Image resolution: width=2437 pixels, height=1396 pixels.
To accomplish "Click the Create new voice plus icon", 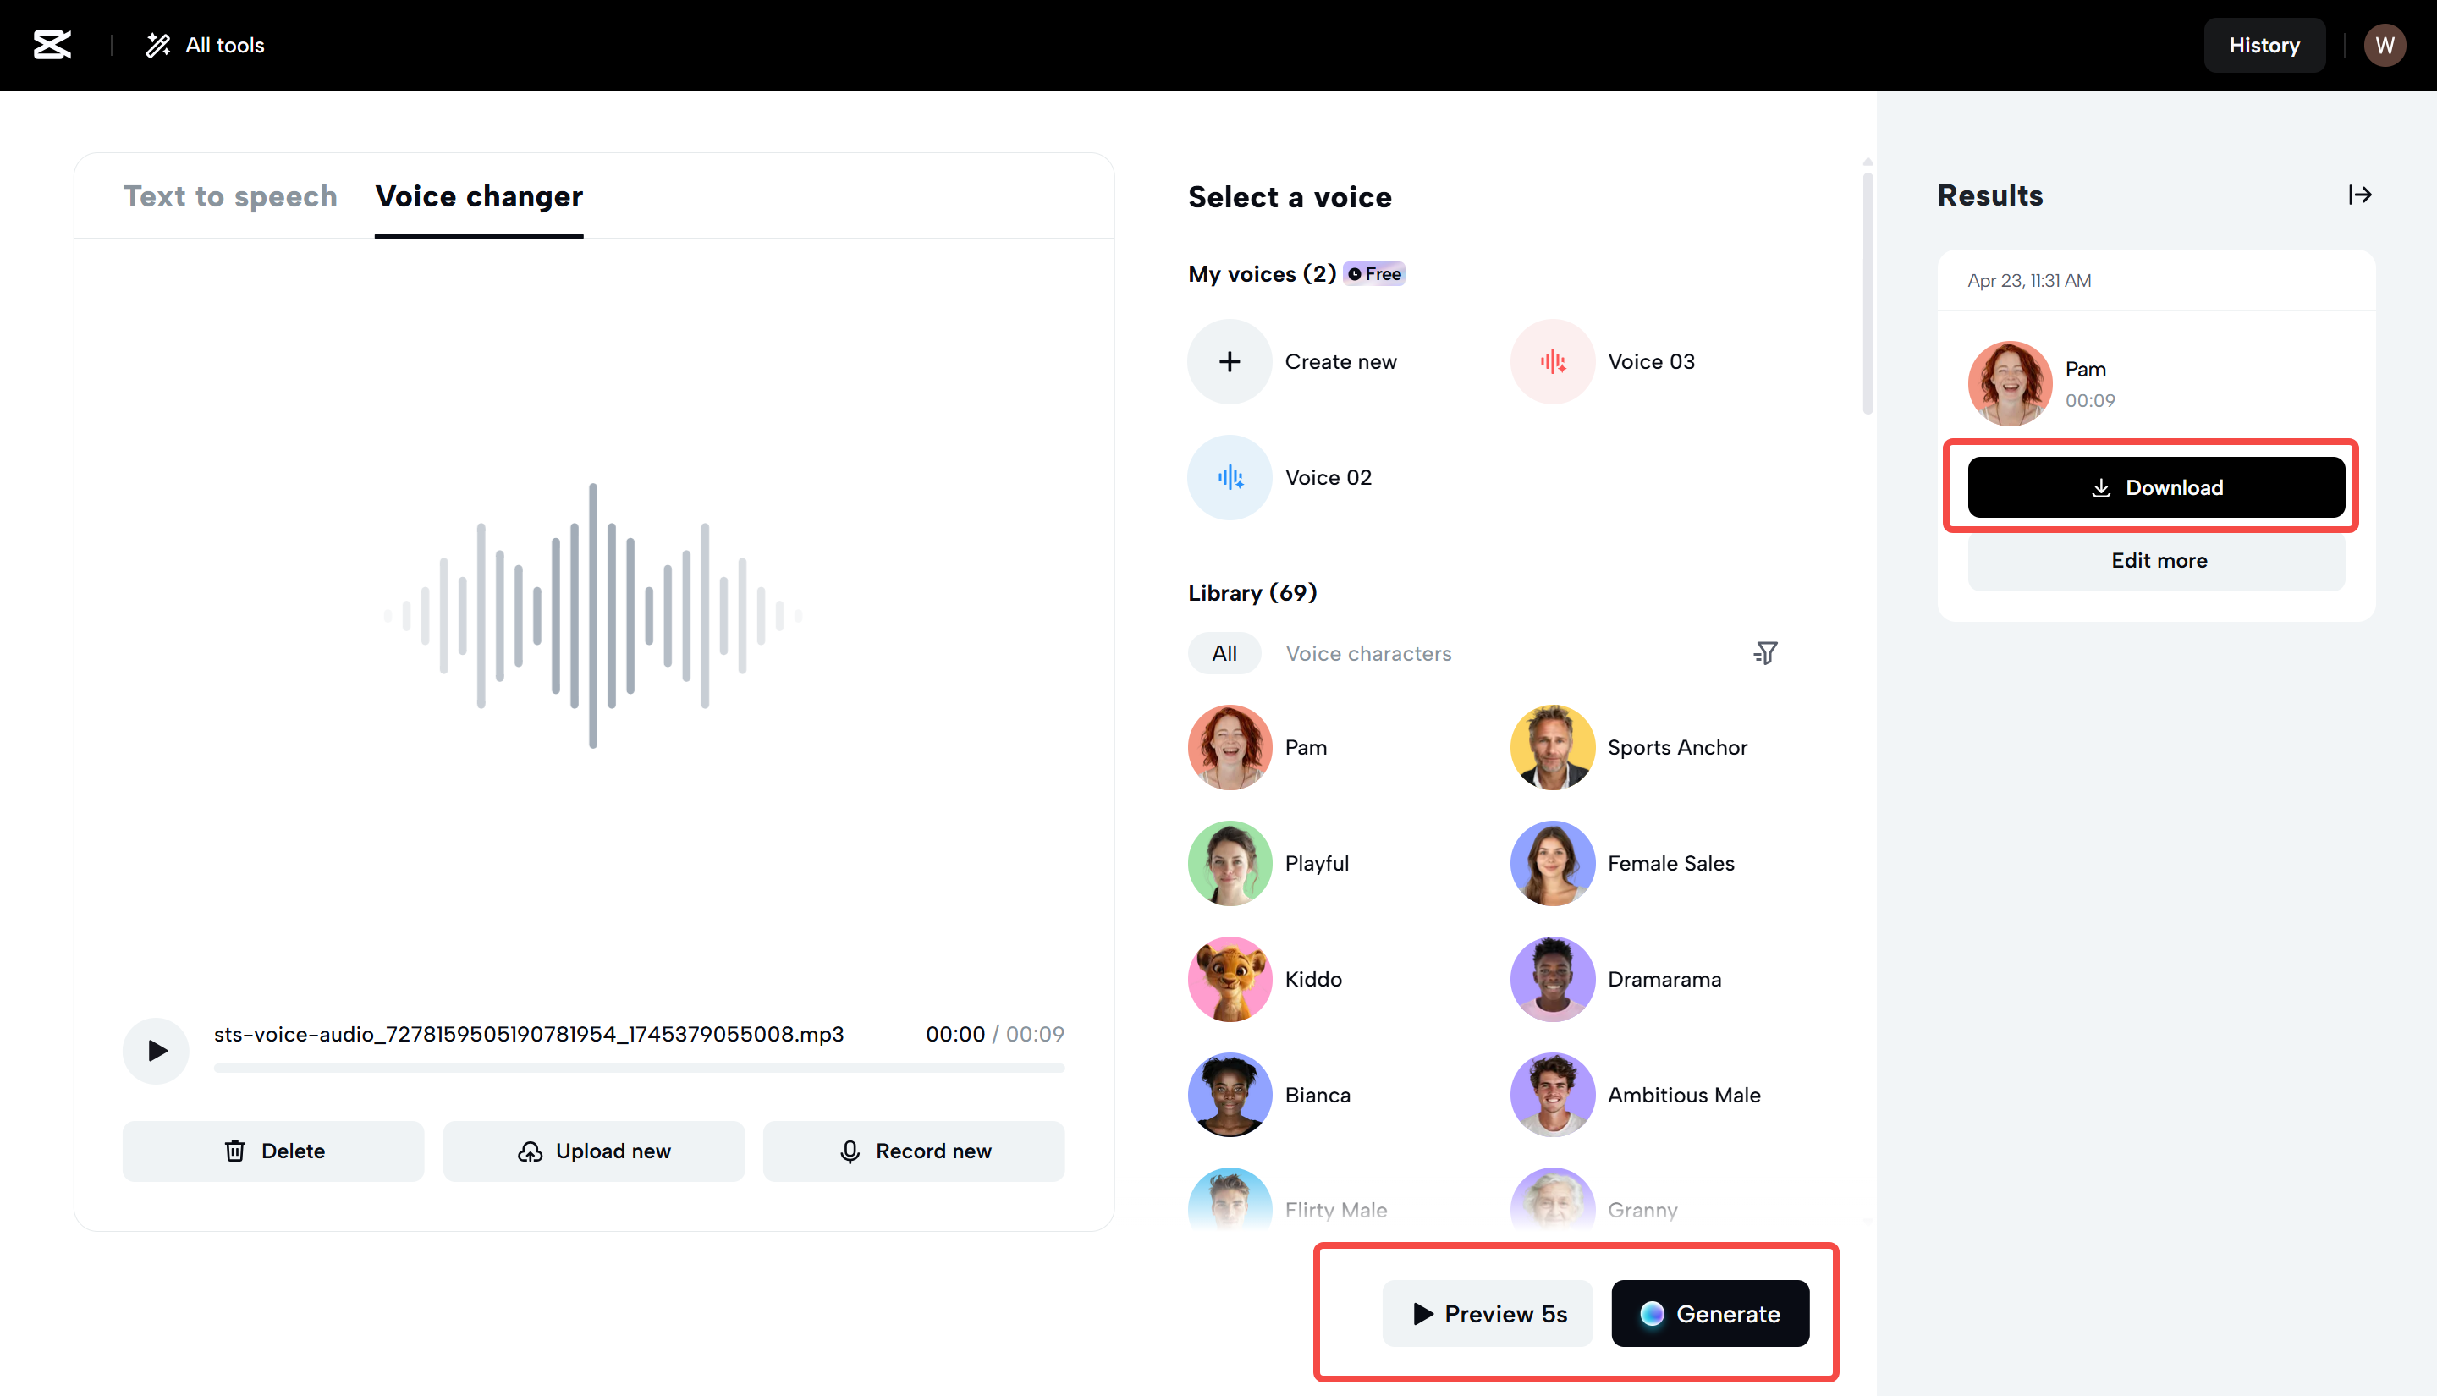I will 1229,361.
